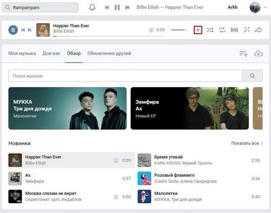
Task: Click the profile avatar picture
Action: tap(255, 7)
